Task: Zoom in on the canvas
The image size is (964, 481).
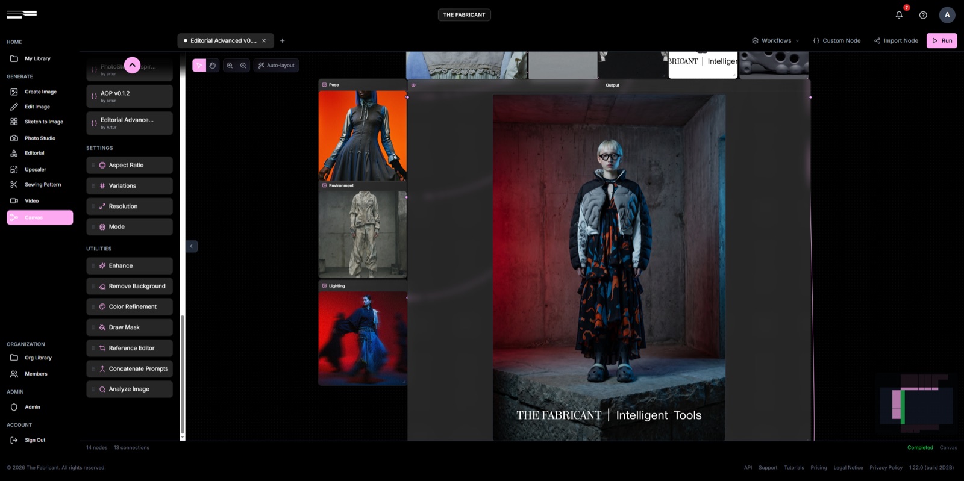Action: (x=230, y=65)
